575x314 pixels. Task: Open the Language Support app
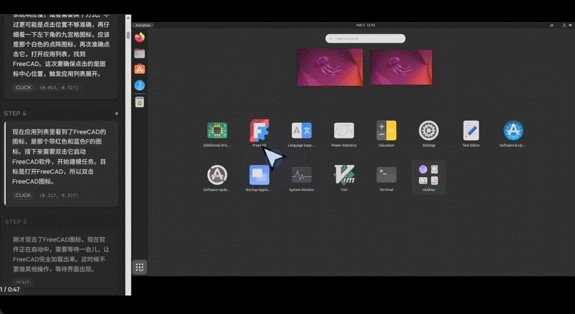click(x=302, y=131)
